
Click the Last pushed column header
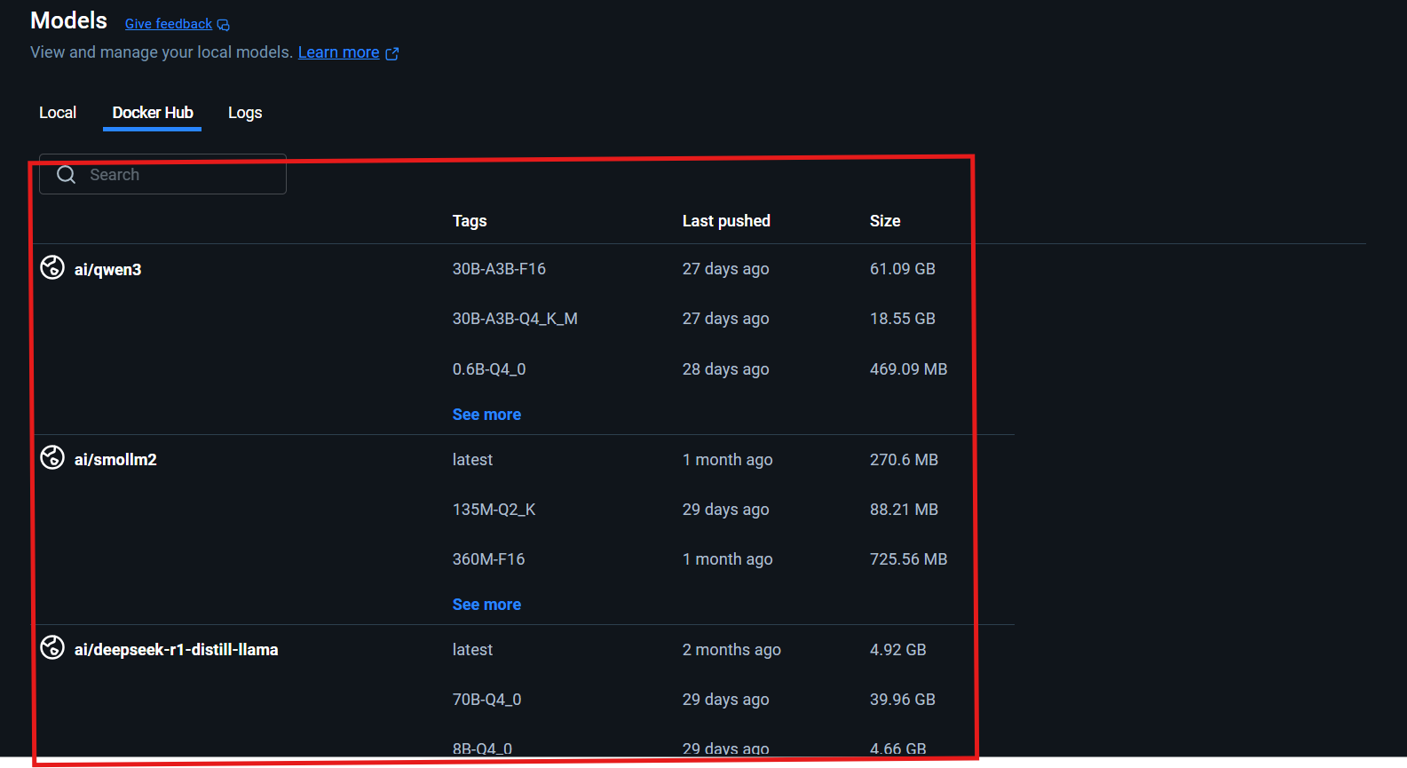[x=726, y=221]
